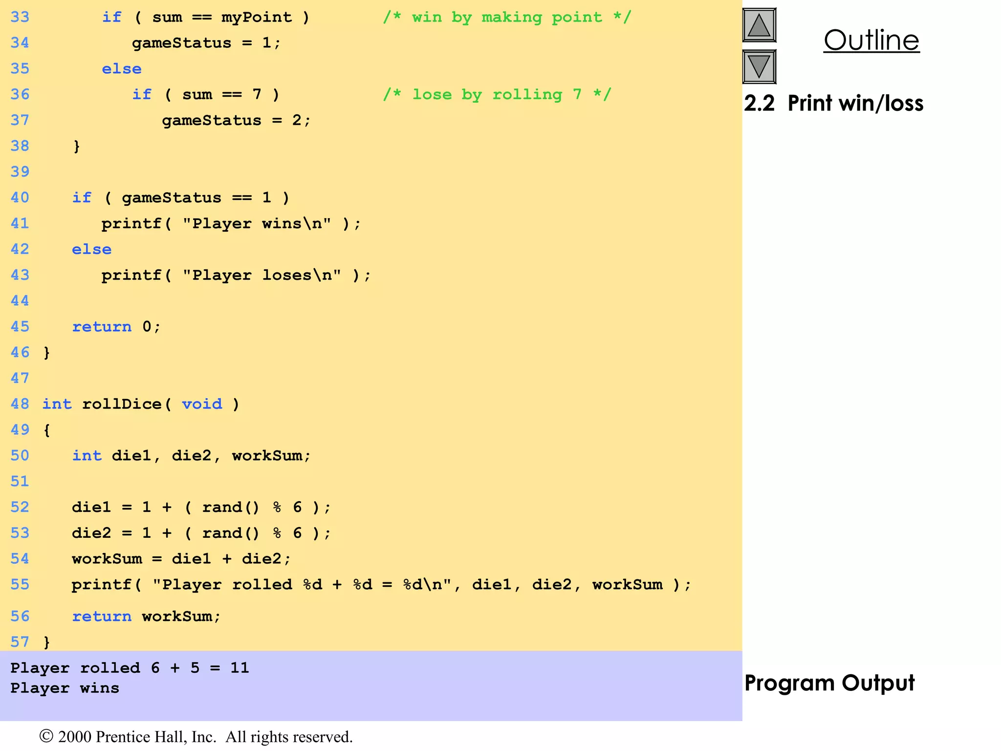
Task: Click the 'else' keyword on line 35
Action: pyautogui.click(x=122, y=69)
